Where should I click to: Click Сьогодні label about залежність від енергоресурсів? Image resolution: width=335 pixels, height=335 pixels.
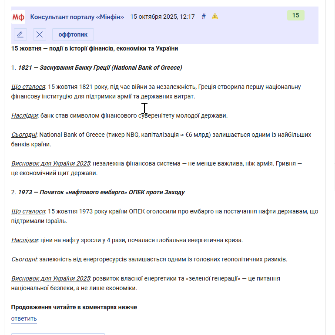[x=24, y=259]
